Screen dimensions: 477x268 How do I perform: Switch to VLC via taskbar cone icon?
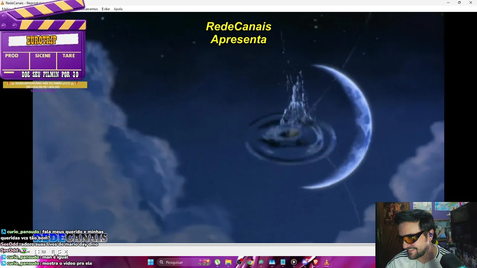click(x=326, y=262)
